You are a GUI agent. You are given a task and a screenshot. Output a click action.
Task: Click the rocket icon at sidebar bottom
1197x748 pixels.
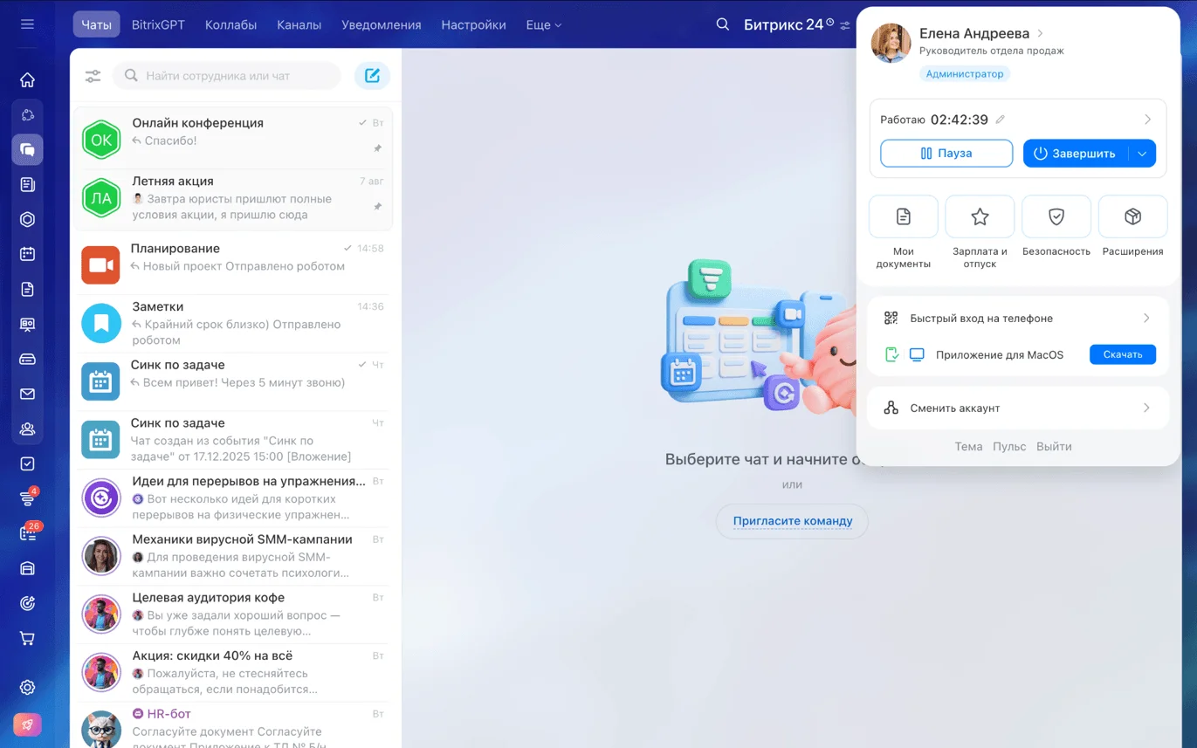point(27,724)
